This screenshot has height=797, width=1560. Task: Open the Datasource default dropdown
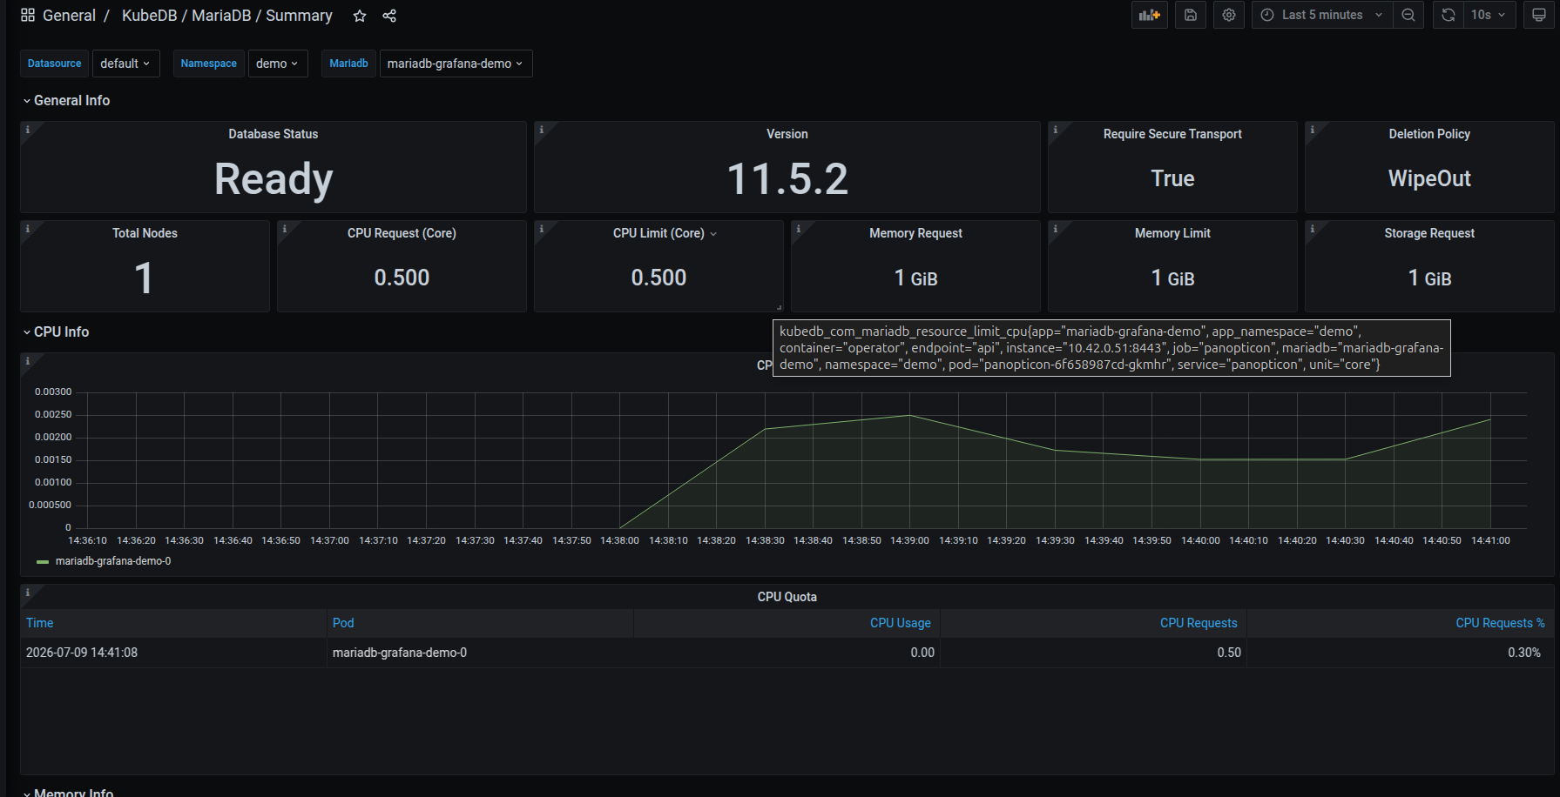coord(126,64)
